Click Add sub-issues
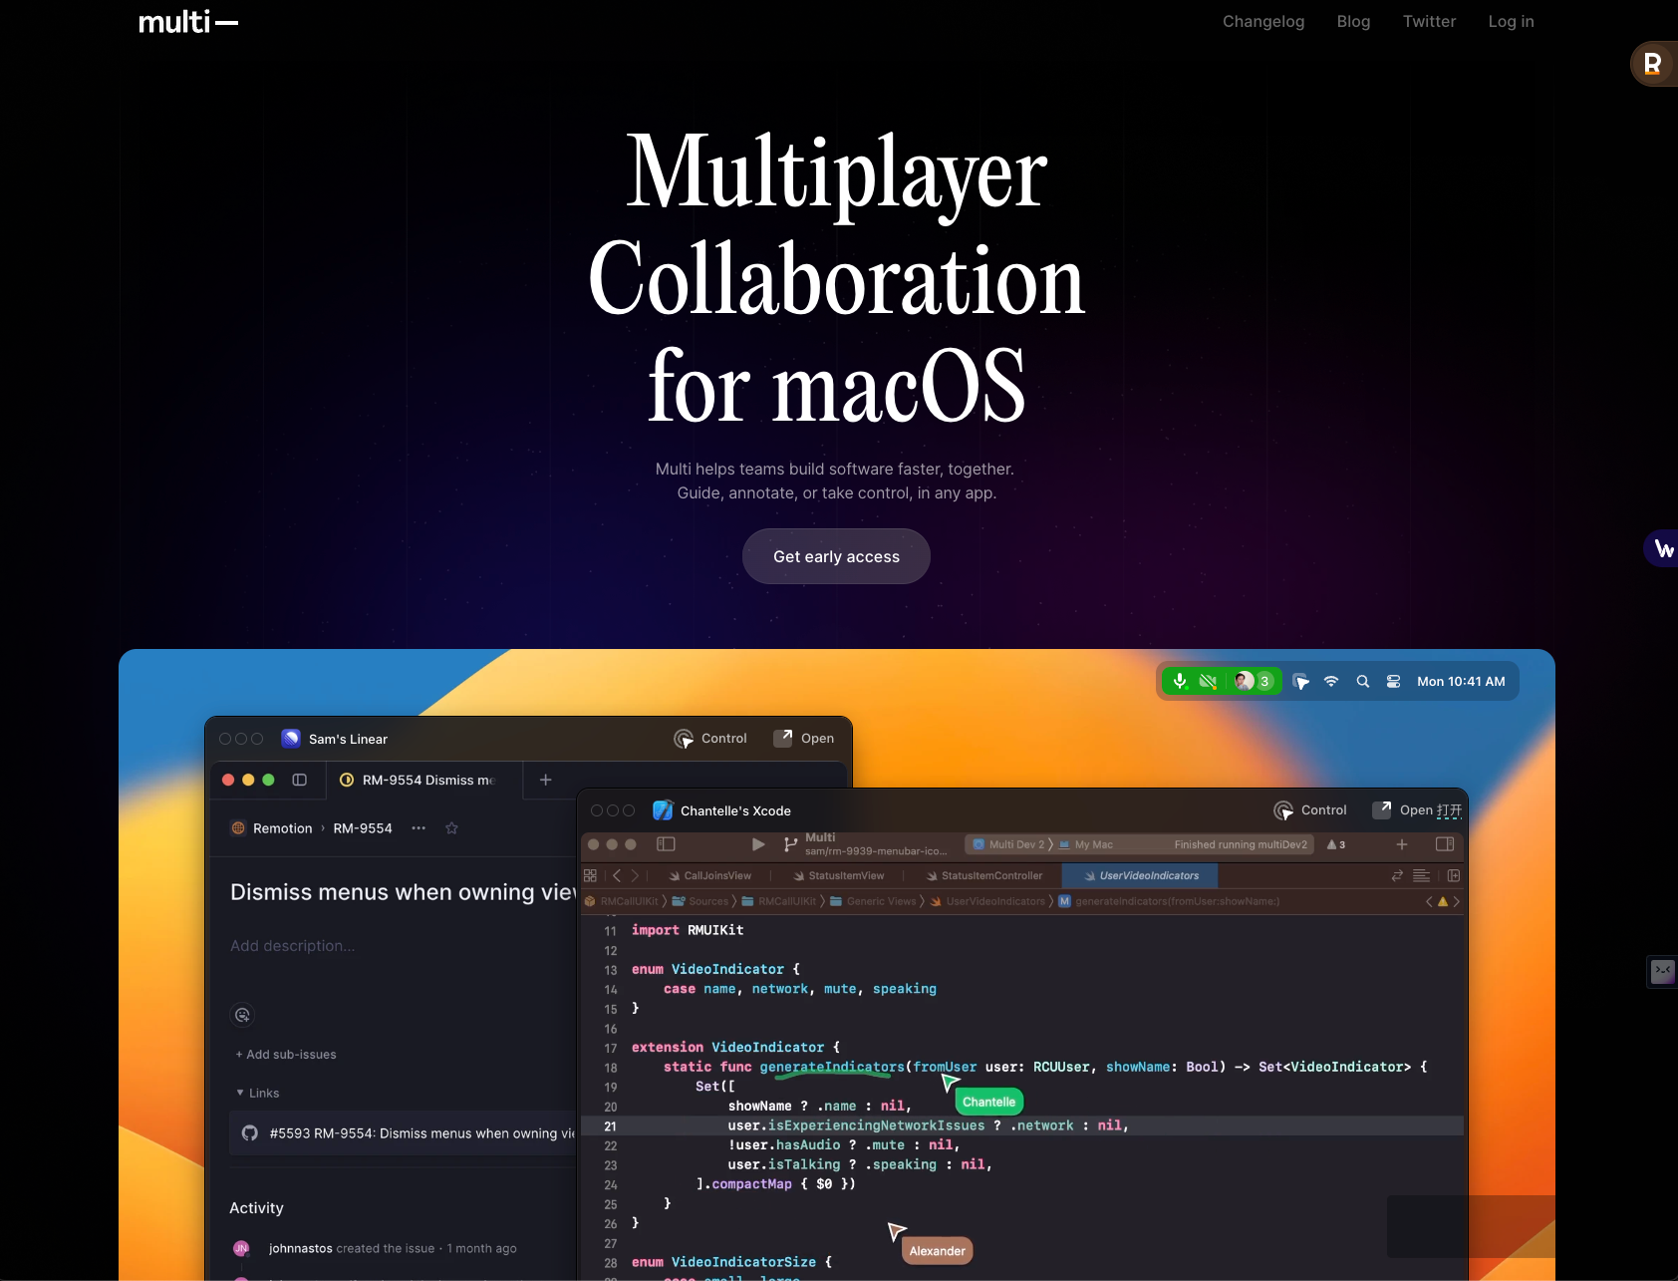The height and width of the screenshot is (1281, 1678). (x=286, y=1055)
